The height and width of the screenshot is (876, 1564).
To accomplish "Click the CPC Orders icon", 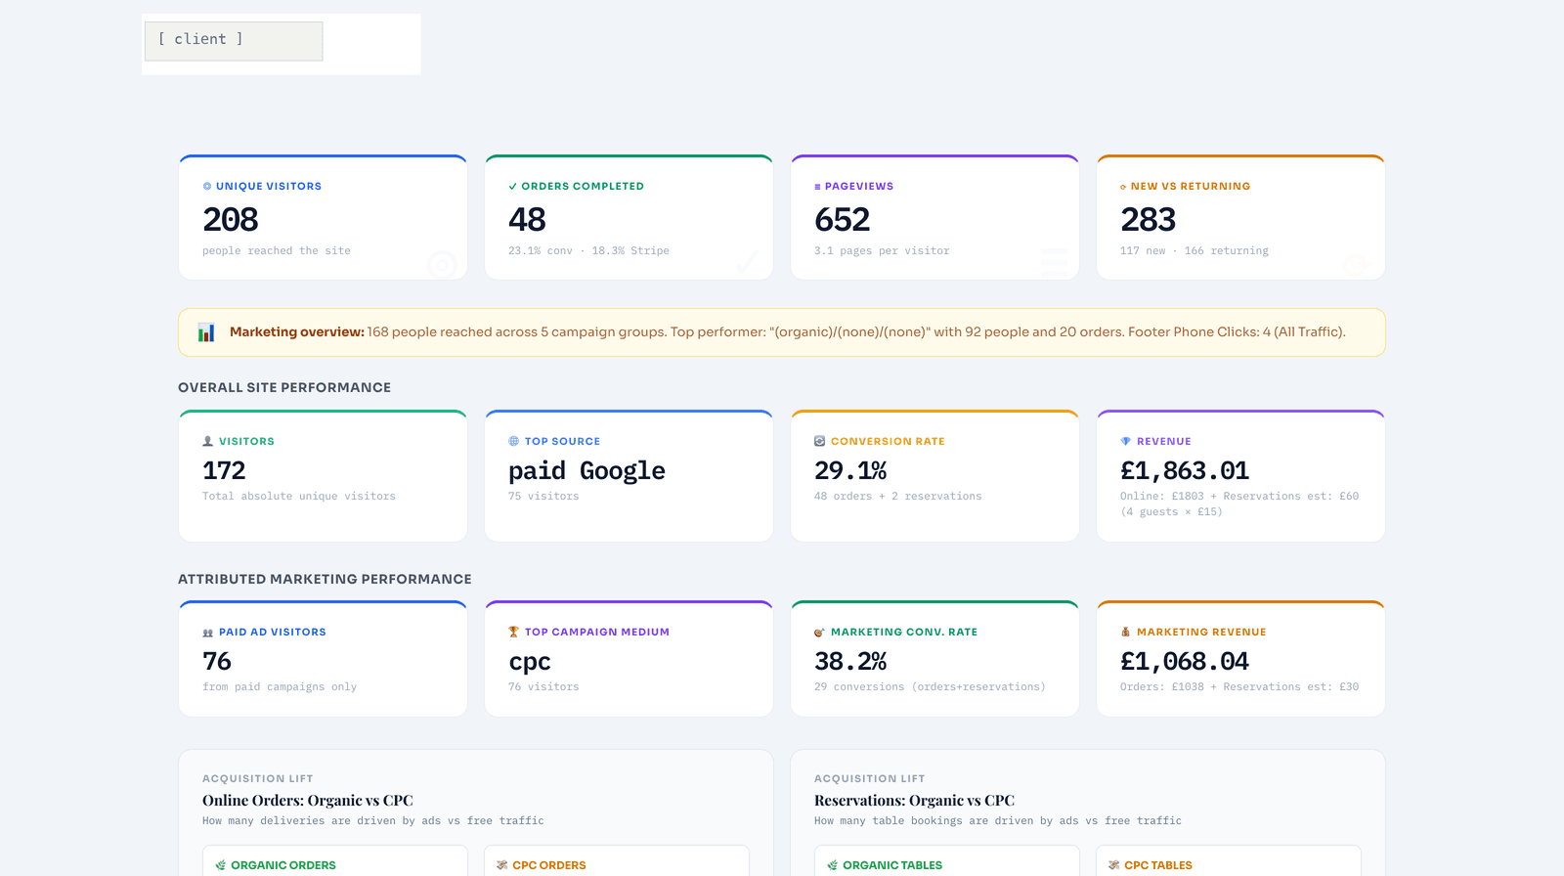I will pos(502,865).
